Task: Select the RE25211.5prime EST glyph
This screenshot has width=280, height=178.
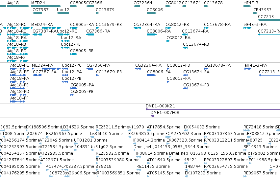Action: pyautogui.click(x=97, y=130)
